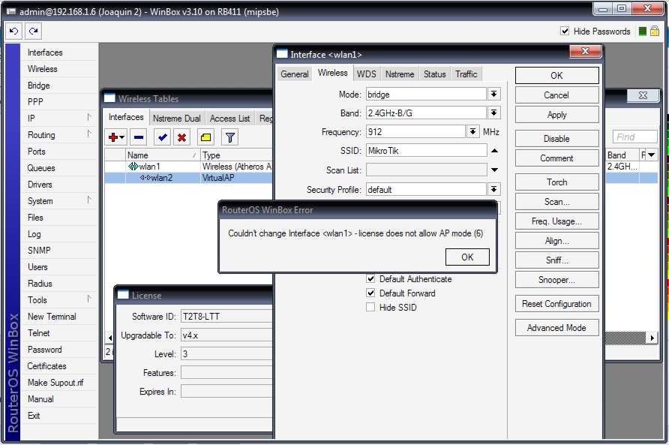Click the red plus add button

coord(115,137)
